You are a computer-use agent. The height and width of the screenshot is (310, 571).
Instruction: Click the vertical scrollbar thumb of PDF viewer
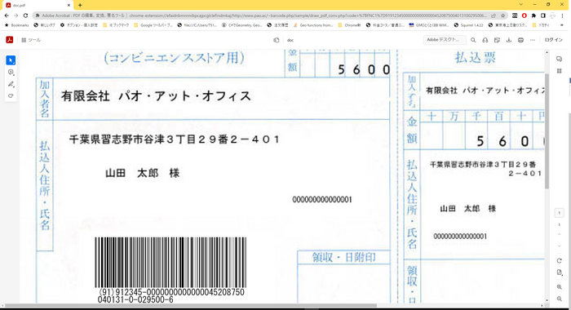[547, 131]
